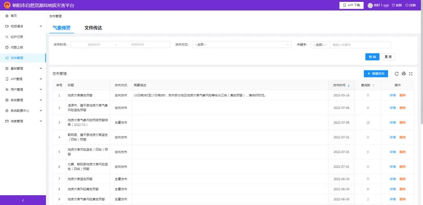The height and width of the screenshot is (205, 423).
Task: Open the 关键字 type dropdown
Action: tap(320, 45)
